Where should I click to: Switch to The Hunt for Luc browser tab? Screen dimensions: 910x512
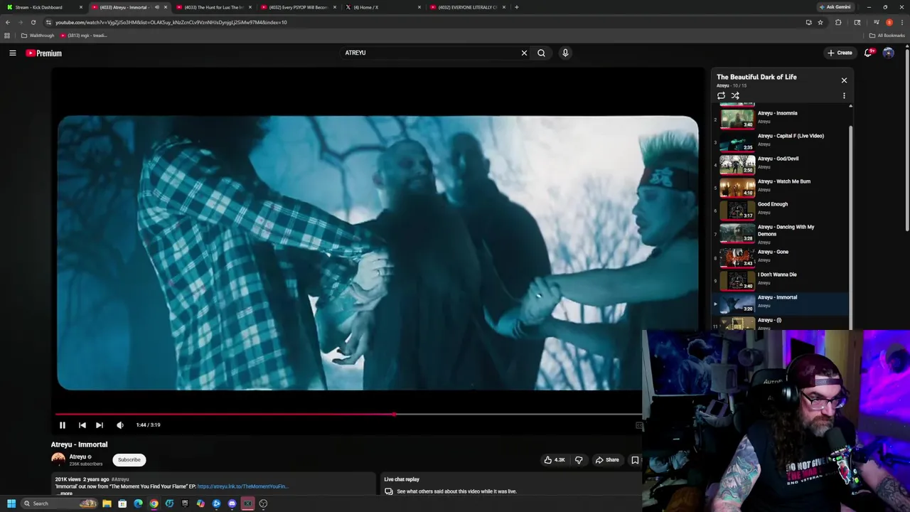215,7
